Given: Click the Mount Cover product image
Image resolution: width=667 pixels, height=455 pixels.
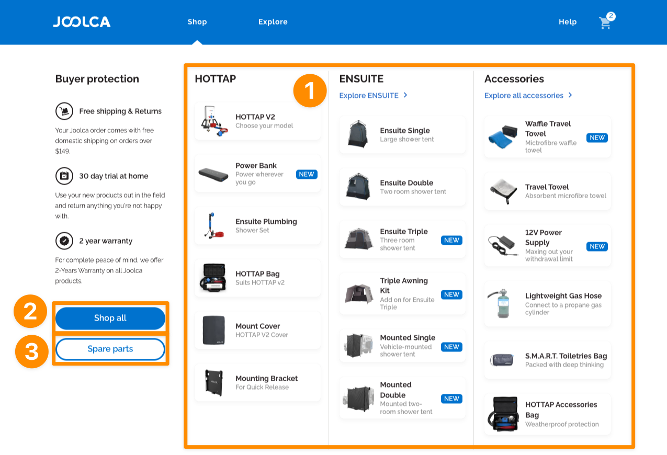Looking at the screenshot, I should point(213,330).
